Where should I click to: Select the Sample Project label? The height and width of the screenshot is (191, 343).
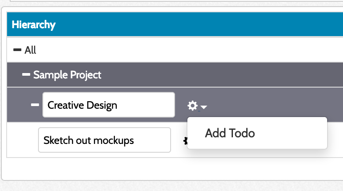(67, 75)
